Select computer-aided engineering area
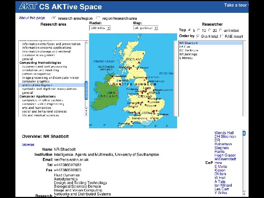 [43, 104]
